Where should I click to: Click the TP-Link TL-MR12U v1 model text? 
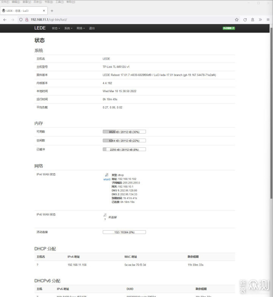116,67
